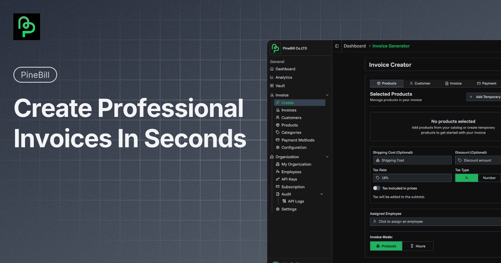The image size is (501, 263).
Task: Switch Invoice Mode to Hours
Action: click(418, 246)
